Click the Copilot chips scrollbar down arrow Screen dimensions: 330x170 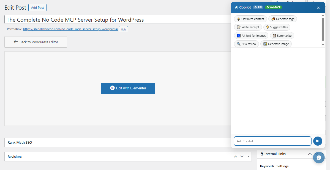pos(323,45)
